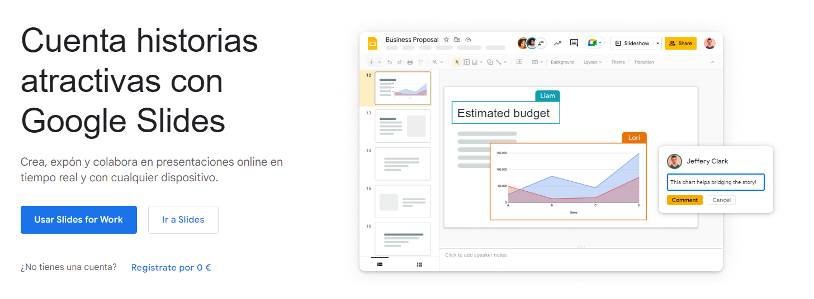Select slide 14 thumbnail
The image size is (814, 299).
coord(403,164)
